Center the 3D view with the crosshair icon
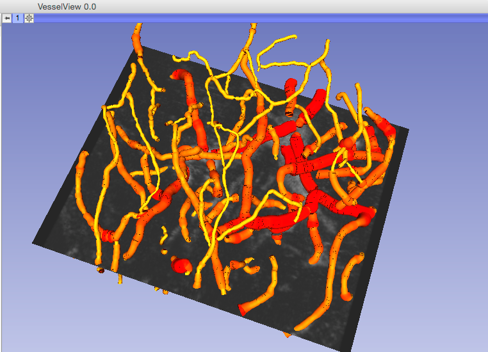Screen dimensions: 488x352 coord(29,19)
